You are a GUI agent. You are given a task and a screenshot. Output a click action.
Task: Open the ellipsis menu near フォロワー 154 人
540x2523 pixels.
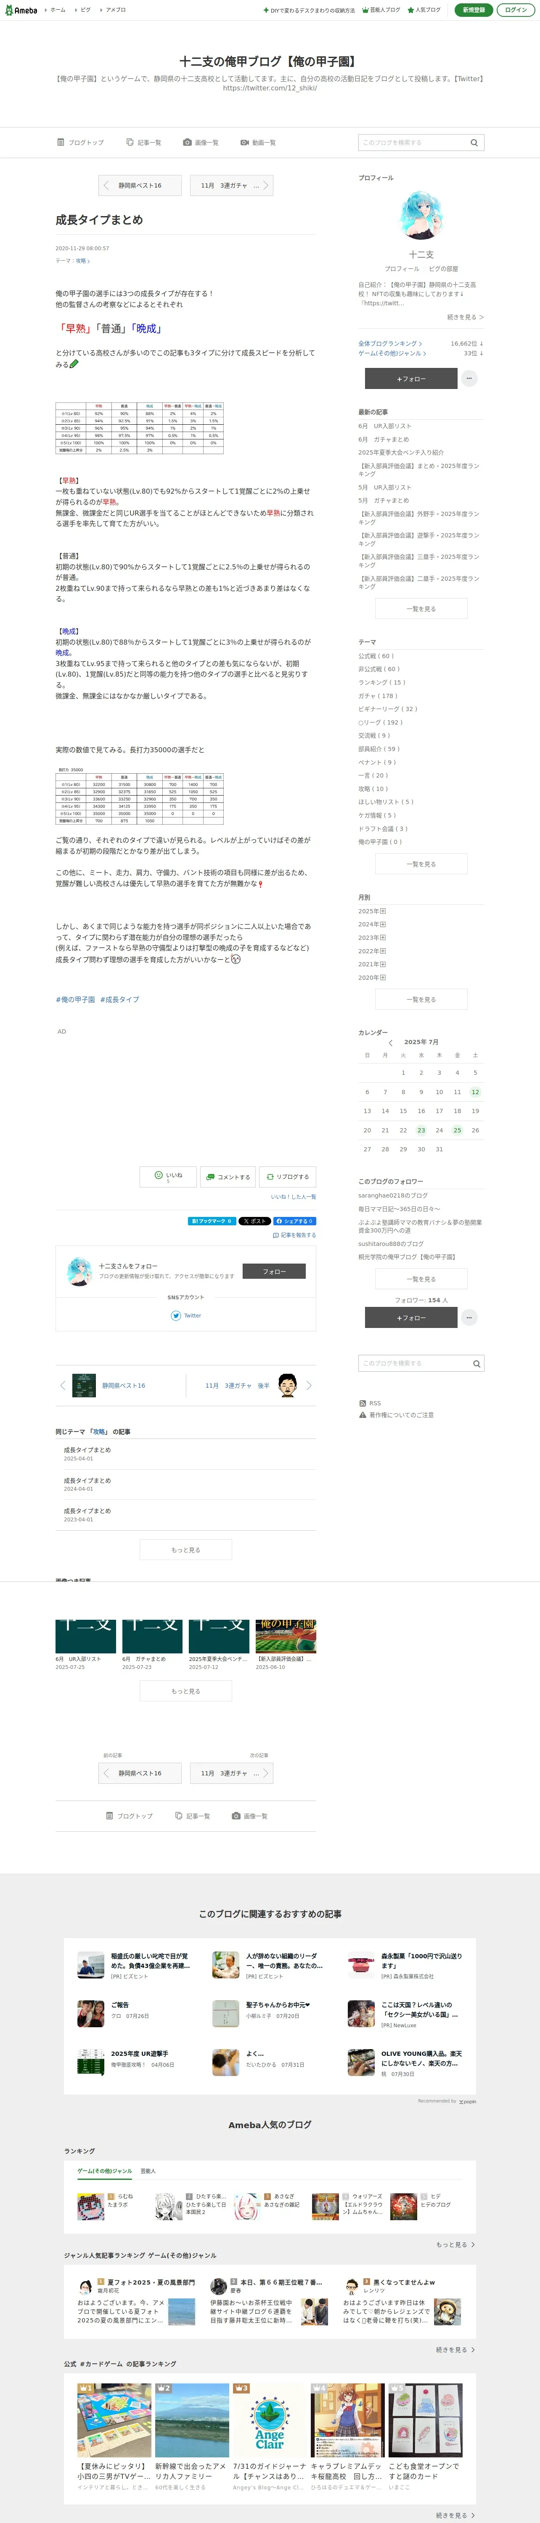[469, 1317]
